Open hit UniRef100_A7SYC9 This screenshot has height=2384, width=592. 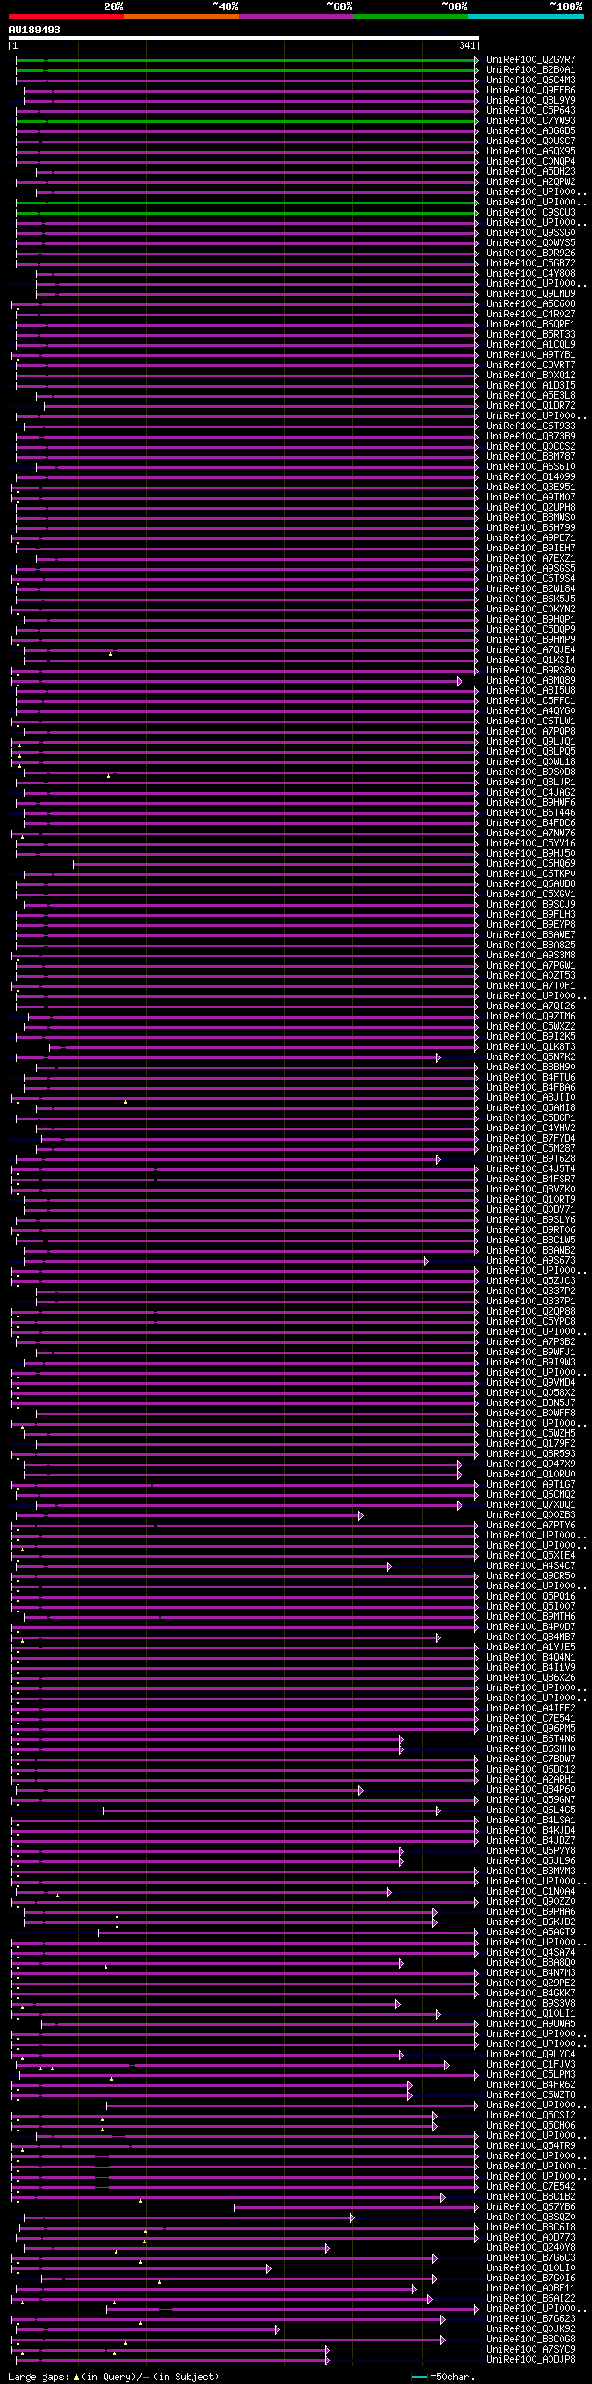531,2351
